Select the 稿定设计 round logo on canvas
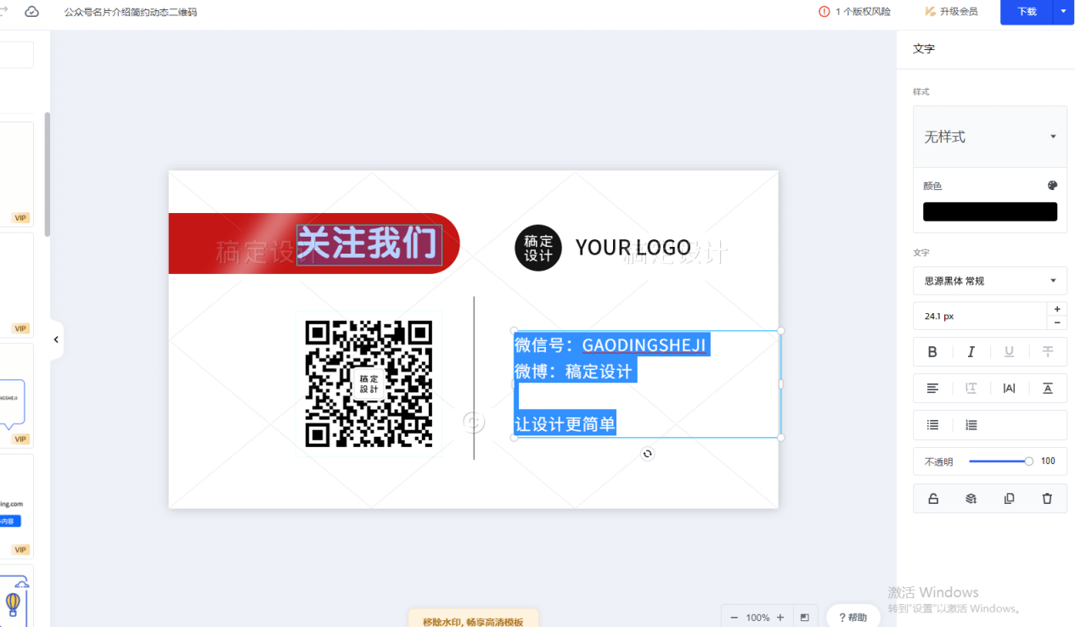 point(537,248)
